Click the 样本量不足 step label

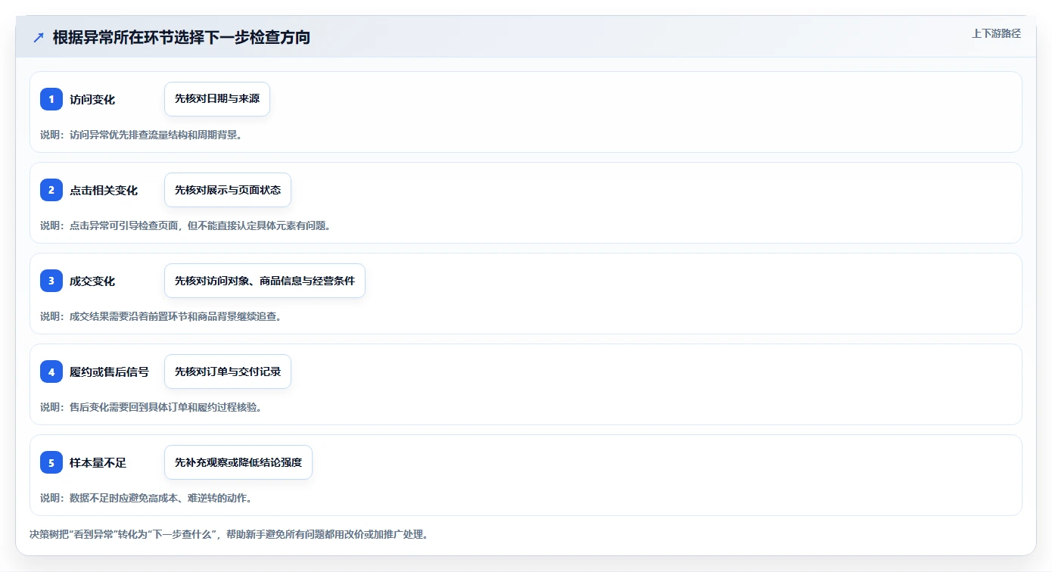tap(98, 462)
